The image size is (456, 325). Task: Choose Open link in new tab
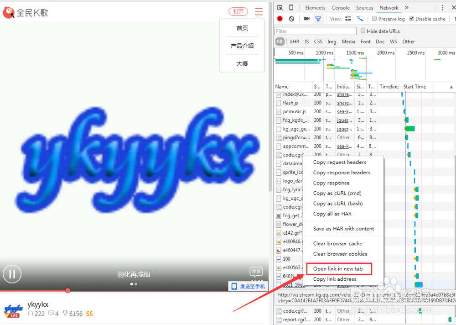point(338,269)
